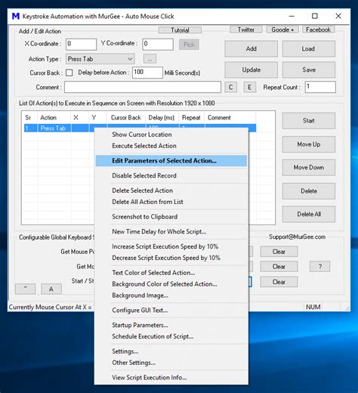This screenshot has height=393, width=358.
Task: Choose Text Color of Selected Action
Action: [171, 273]
